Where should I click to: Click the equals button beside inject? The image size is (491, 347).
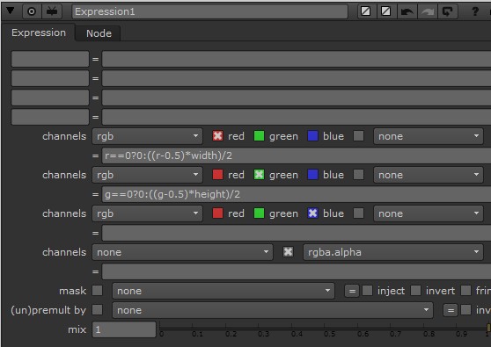pyautogui.click(x=352, y=291)
